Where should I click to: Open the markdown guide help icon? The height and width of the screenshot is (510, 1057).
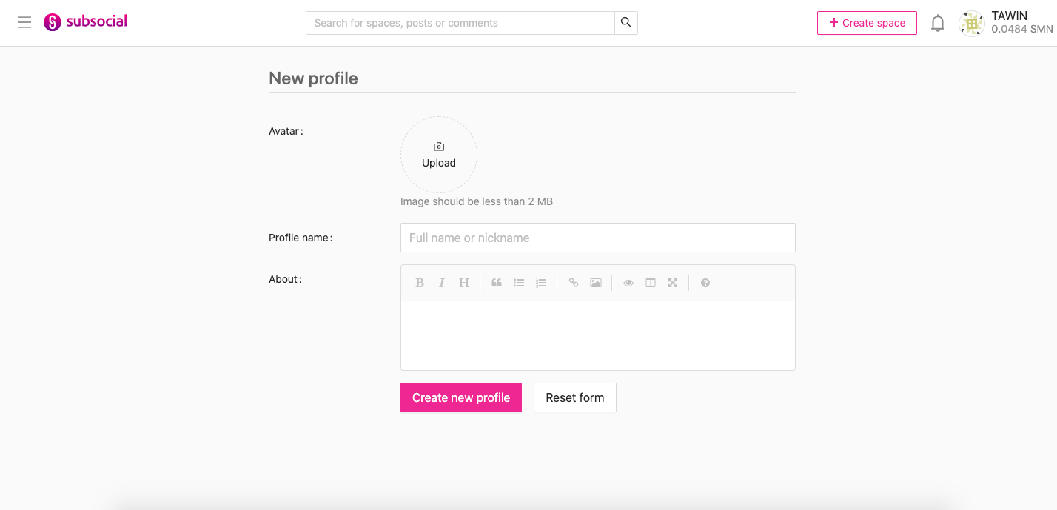click(x=705, y=283)
